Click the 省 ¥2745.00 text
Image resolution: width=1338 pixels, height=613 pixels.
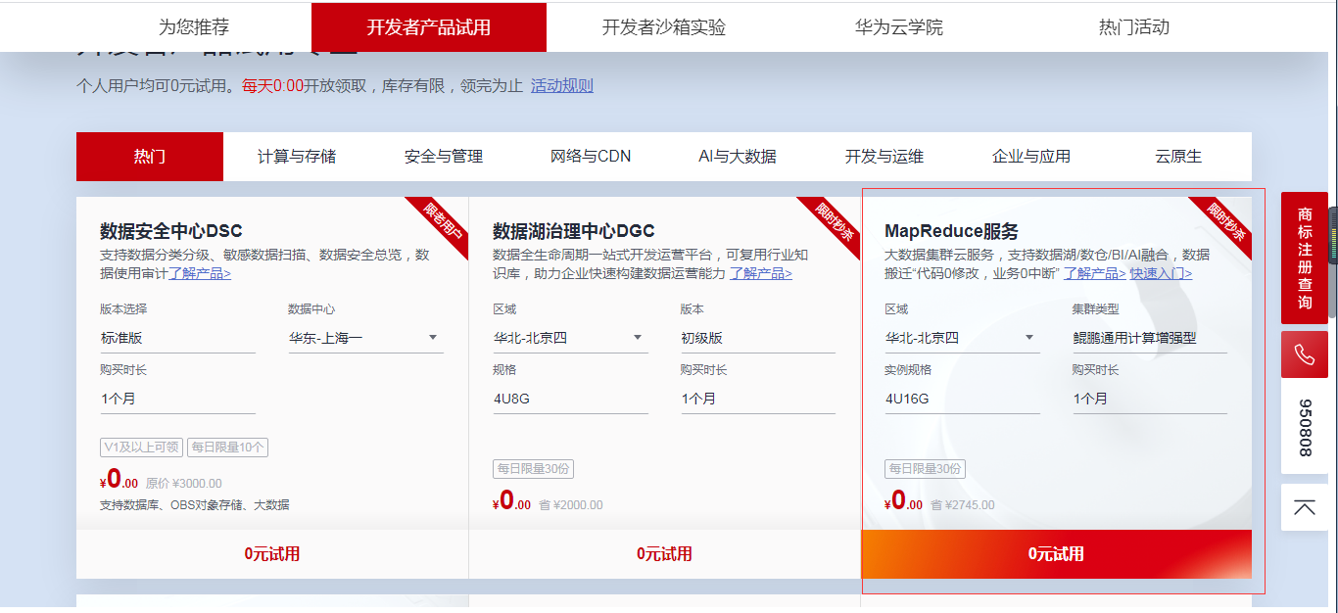coord(963,505)
